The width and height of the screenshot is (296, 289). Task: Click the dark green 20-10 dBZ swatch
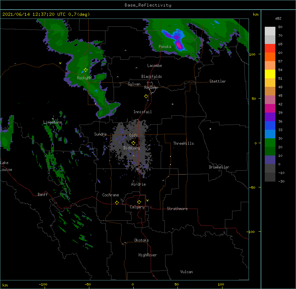(x=270, y=151)
